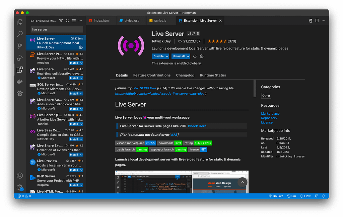Image resolution: width=343 pixels, height=217 pixels.
Task: Click the sync icon beside Uninstall
Action: coord(195,56)
